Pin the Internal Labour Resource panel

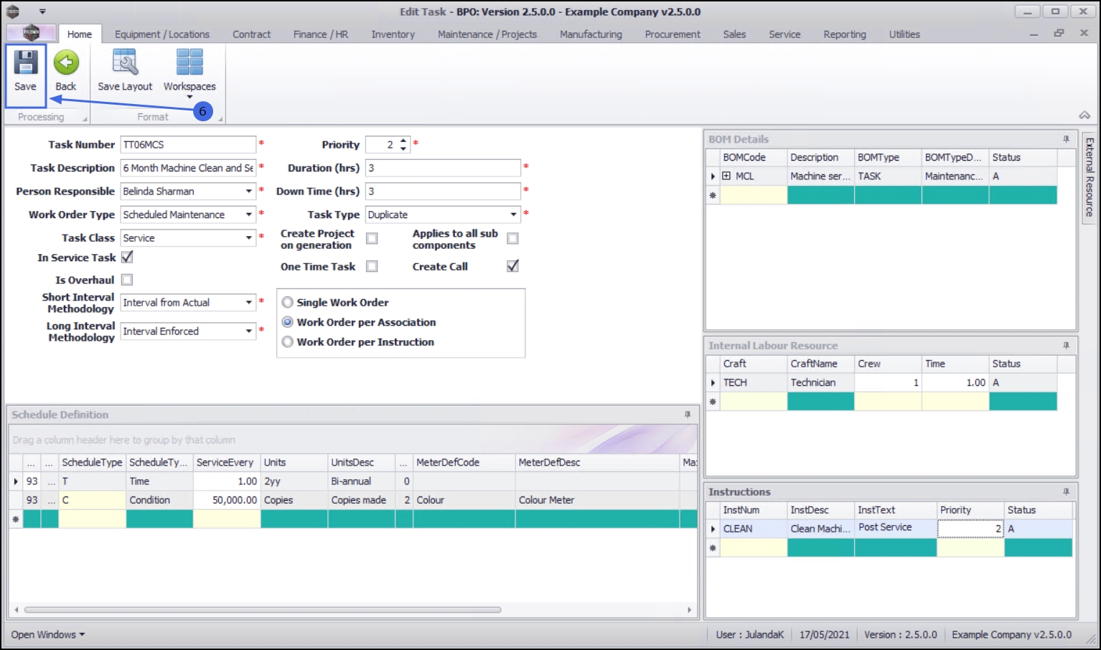(x=1066, y=346)
